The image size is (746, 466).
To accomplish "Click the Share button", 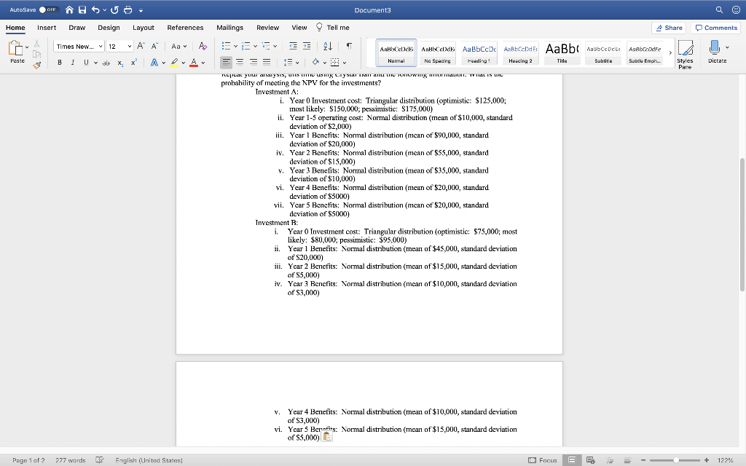I will (x=668, y=27).
